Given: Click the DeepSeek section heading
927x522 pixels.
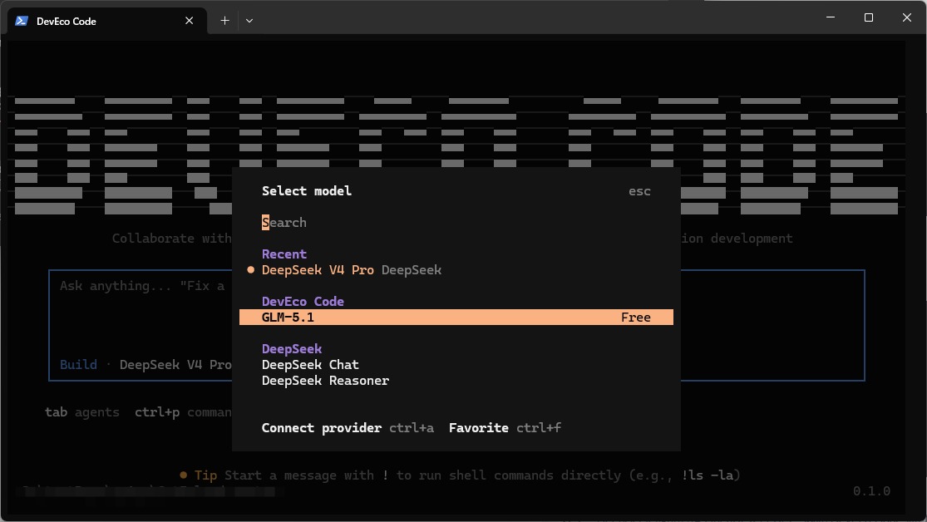Looking at the screenshot, I should tap(292, 349).
